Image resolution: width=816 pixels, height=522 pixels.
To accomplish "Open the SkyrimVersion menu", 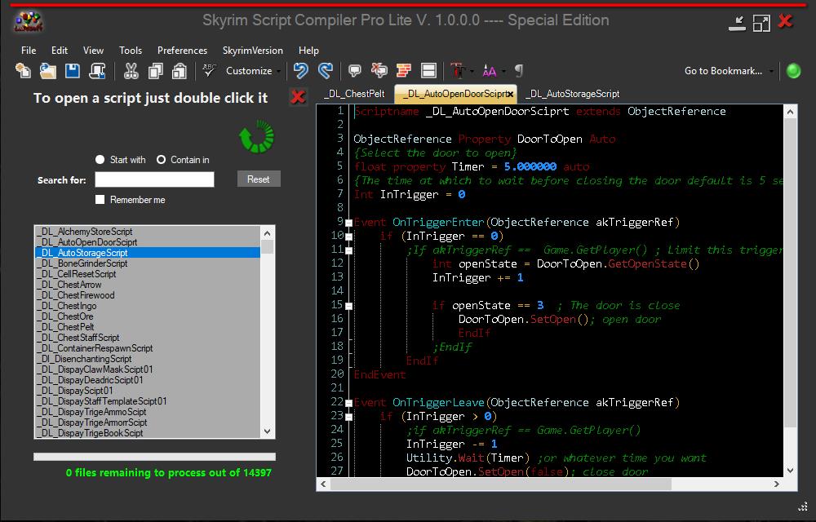I will 253,51.
